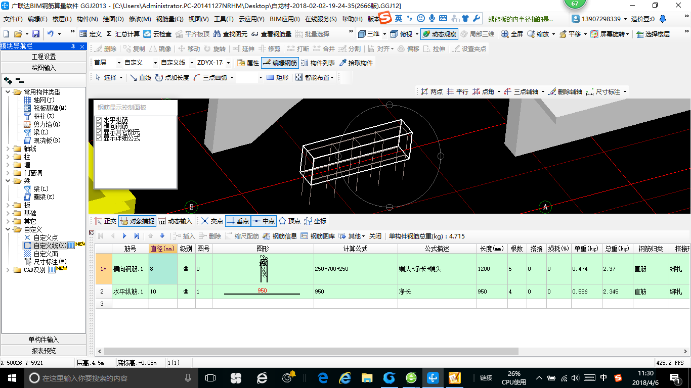This screenshot has height=388, width=691.
Task: Click the last record navigation arrow
Action: tap(137, 236)
